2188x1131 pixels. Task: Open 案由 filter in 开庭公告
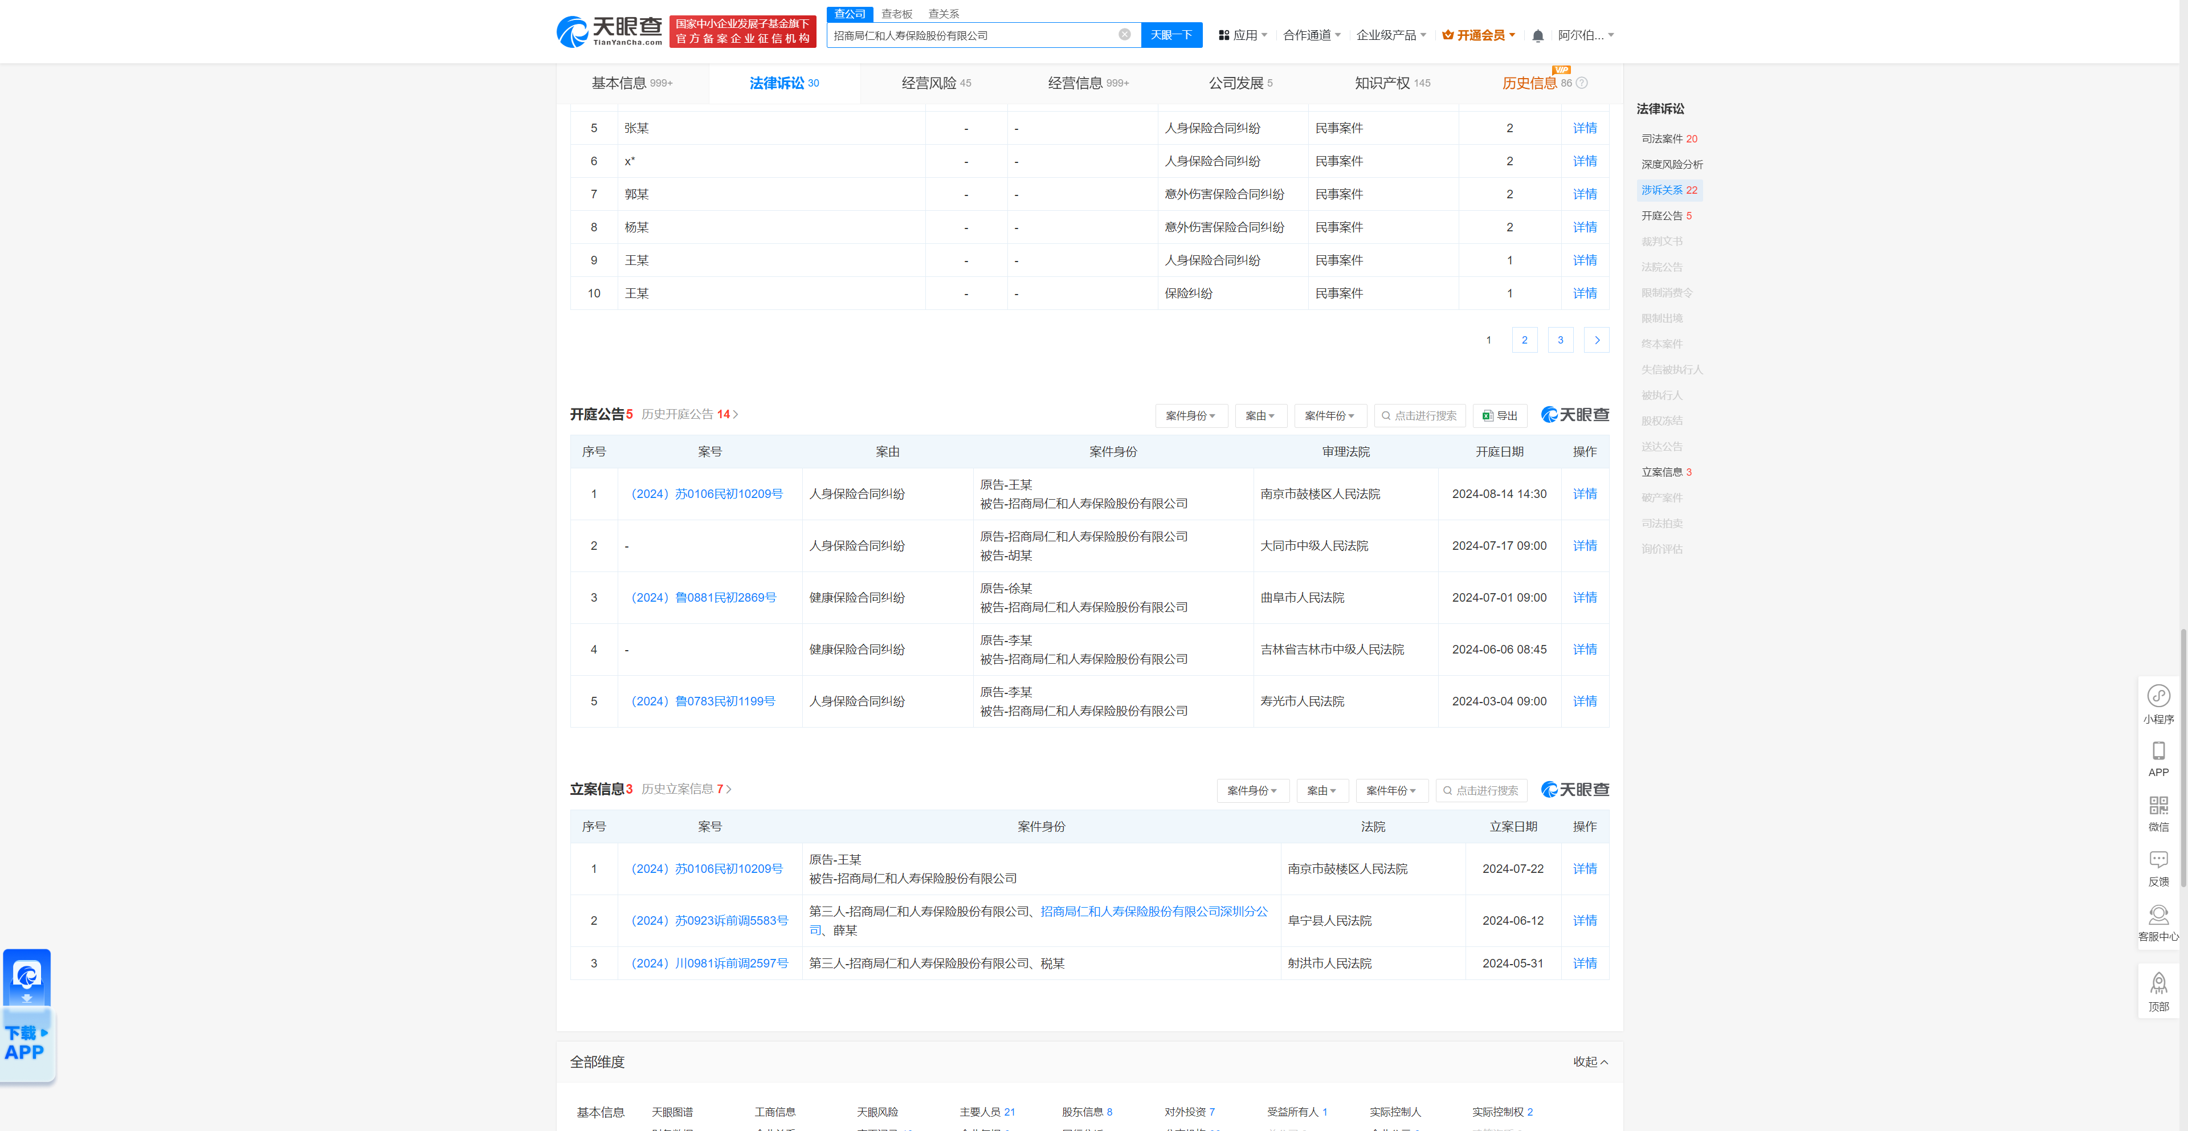(1260, 416)
